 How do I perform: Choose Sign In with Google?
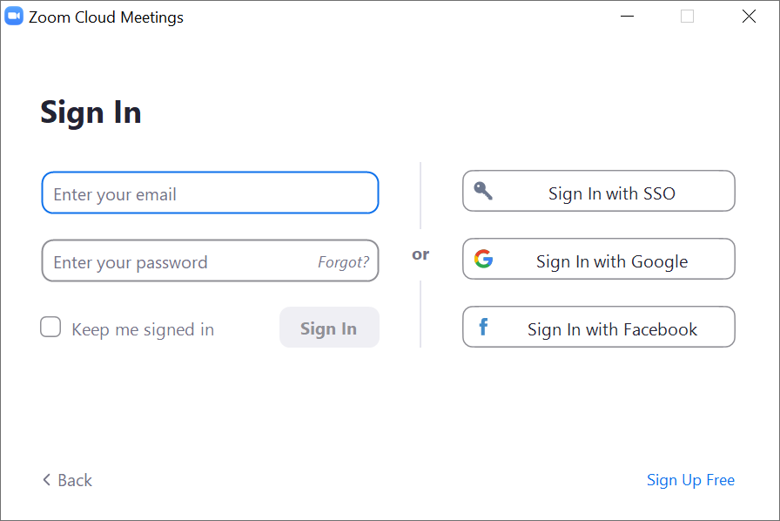tap(599, 260)
